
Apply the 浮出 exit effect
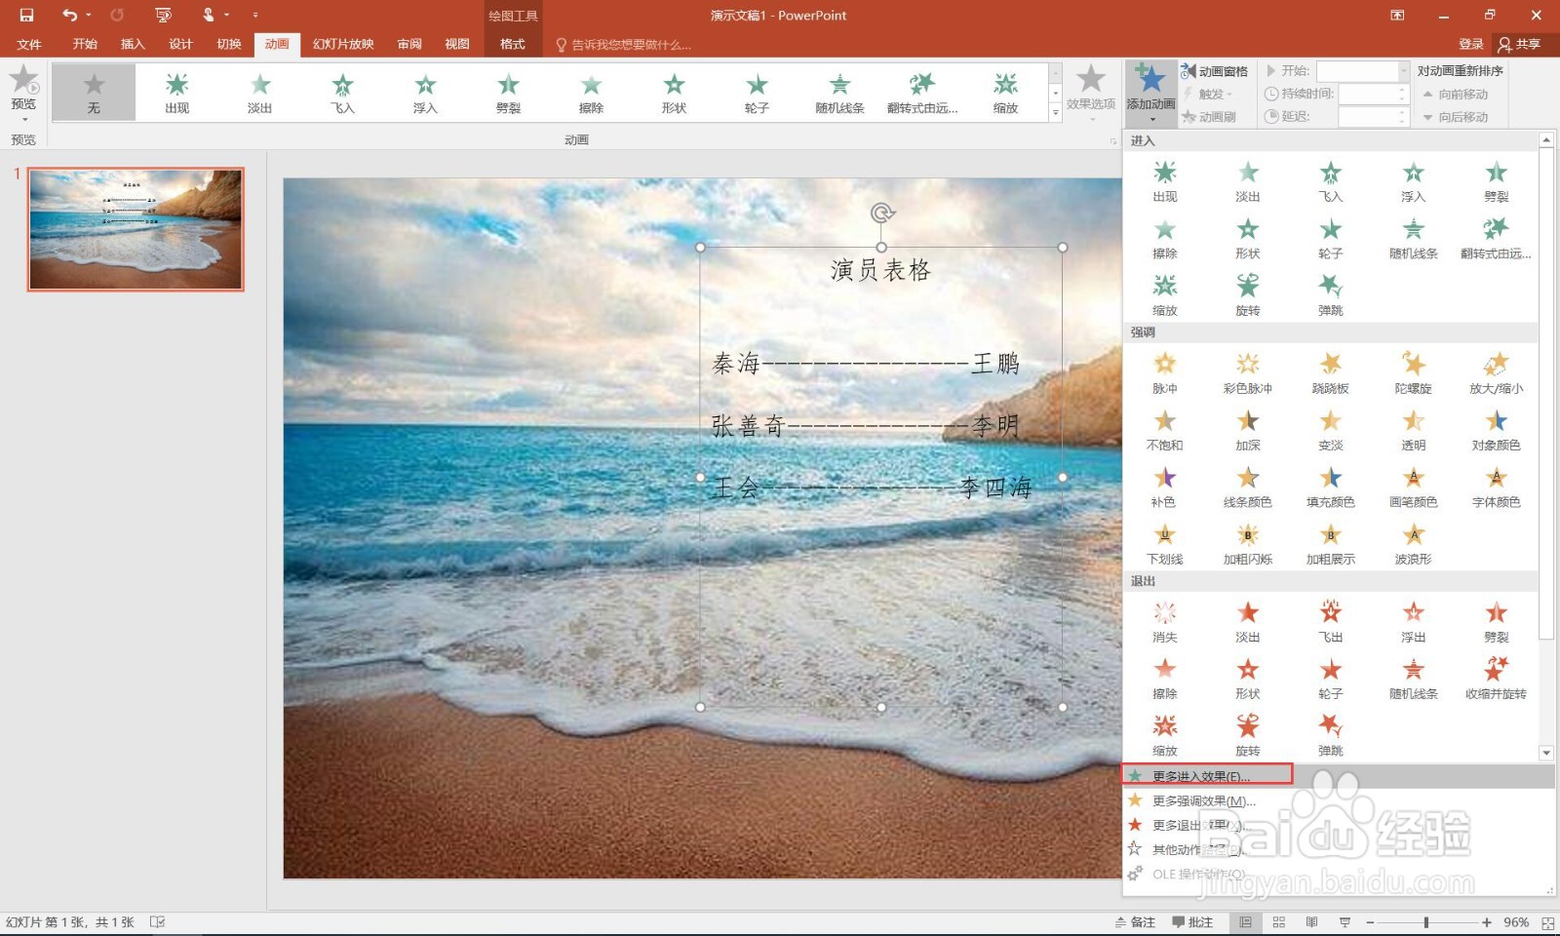pyautogui.click(x=1414, y=622)
